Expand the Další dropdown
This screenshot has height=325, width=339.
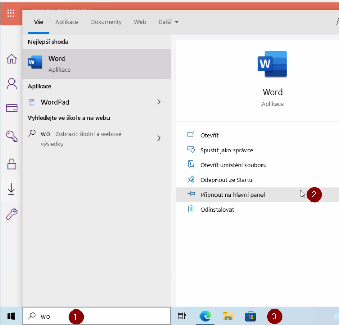point(168,22)
